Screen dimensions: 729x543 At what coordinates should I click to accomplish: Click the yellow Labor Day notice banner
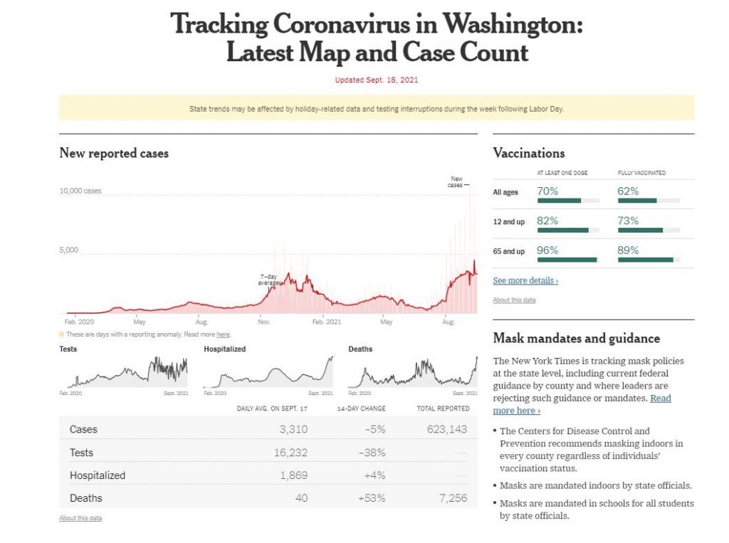[377, 109]
